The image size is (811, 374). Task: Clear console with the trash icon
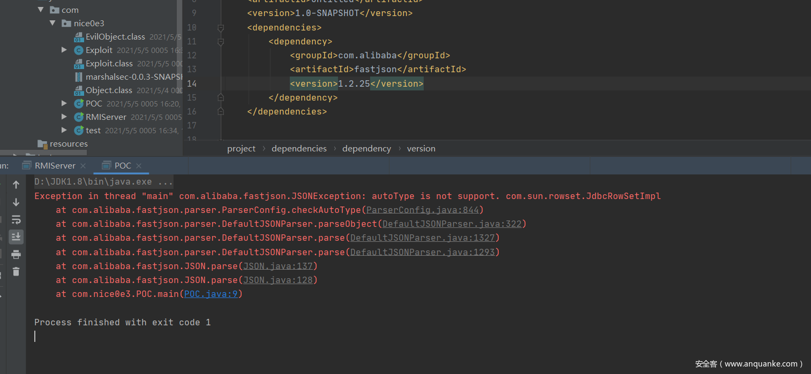tap(16, 272)
